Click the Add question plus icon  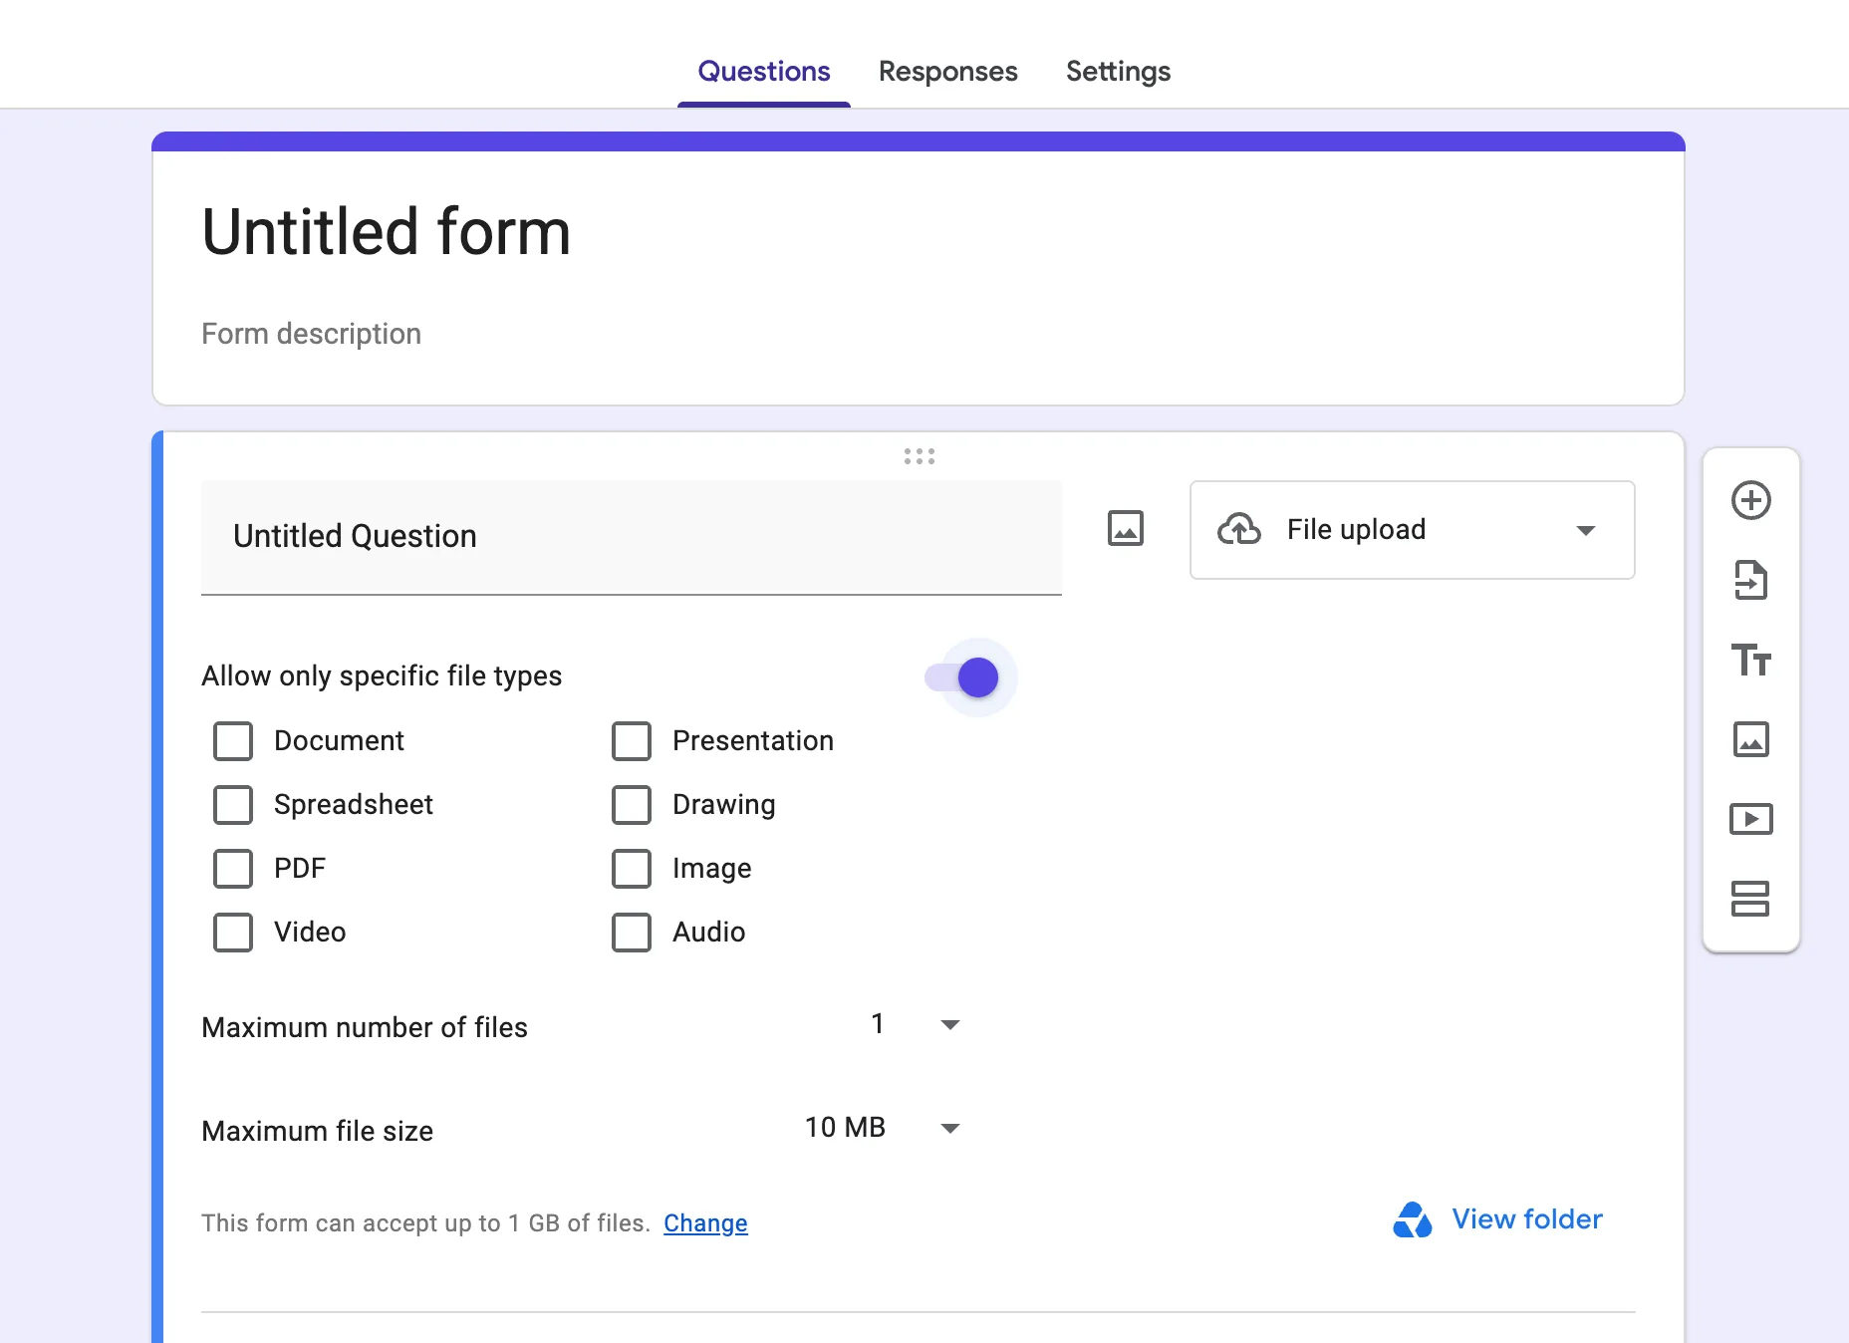[x=1750, y=500]
